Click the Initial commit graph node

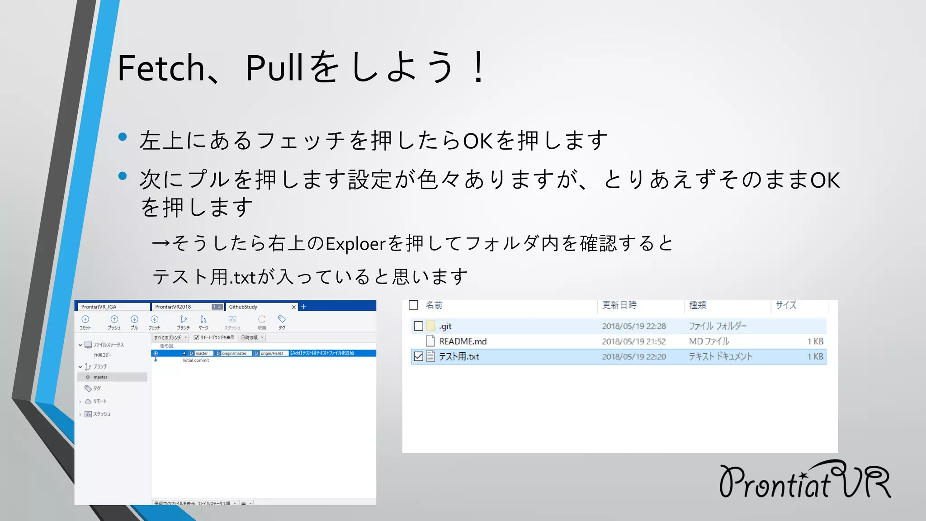156,360
